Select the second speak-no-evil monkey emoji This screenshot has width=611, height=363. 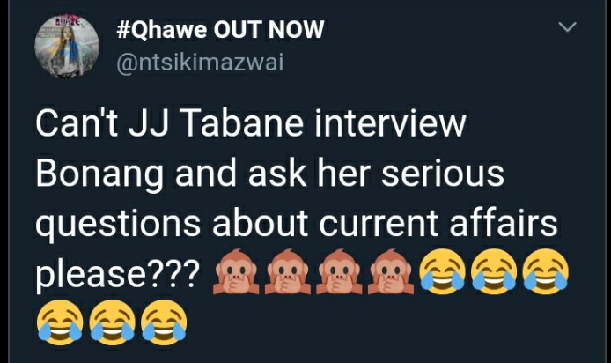[288, 271]
